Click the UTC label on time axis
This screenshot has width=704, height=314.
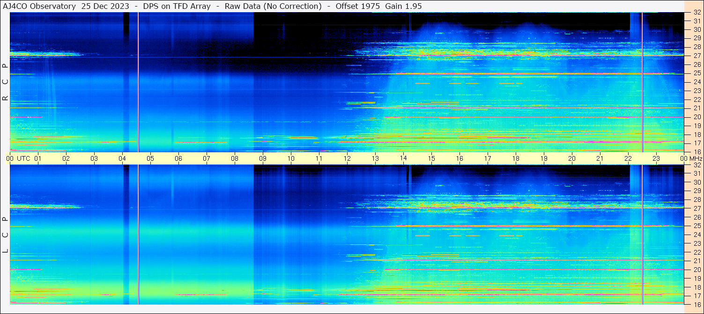(23, 158)
